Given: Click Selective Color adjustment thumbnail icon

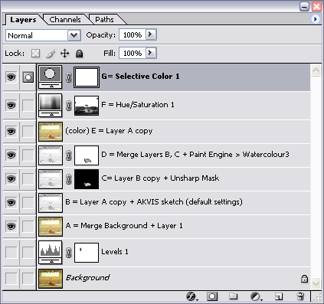Looking at the screenshot, I should tap(50, 77).
